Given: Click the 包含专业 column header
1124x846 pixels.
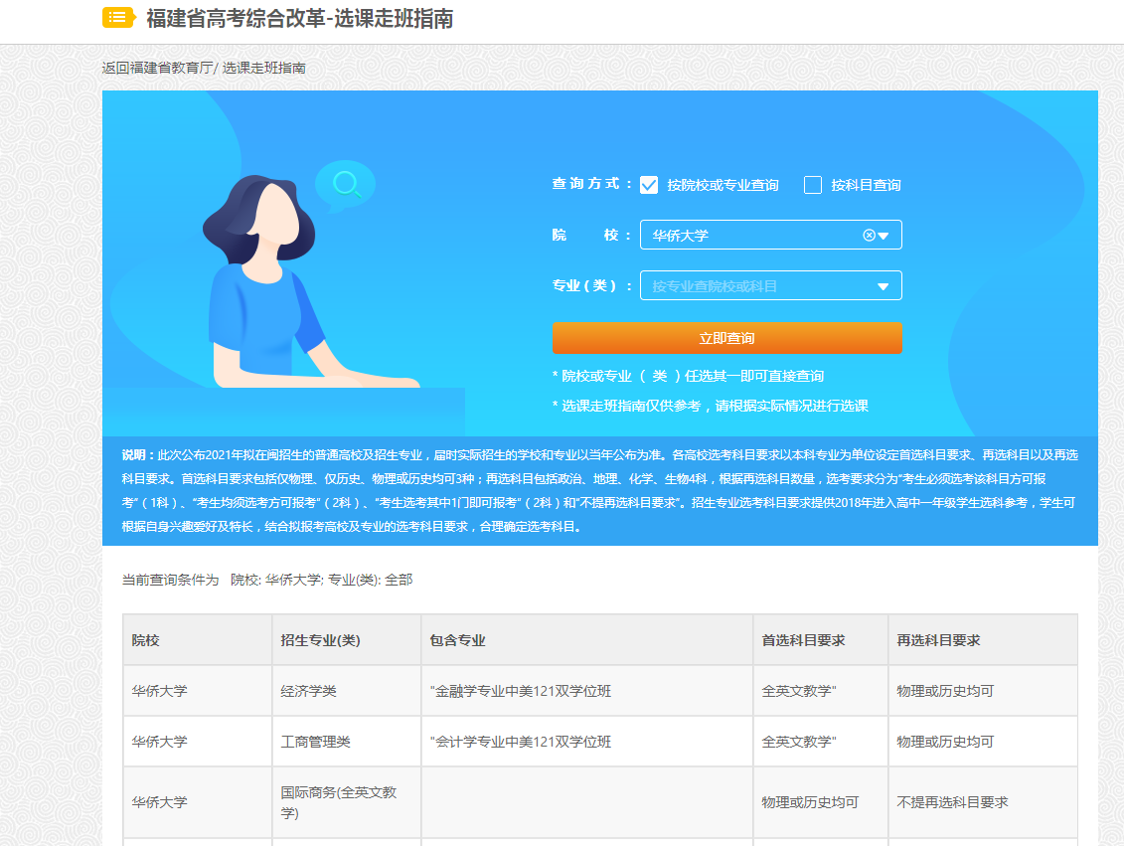Looking at the screenshot, I should (586, 640).
